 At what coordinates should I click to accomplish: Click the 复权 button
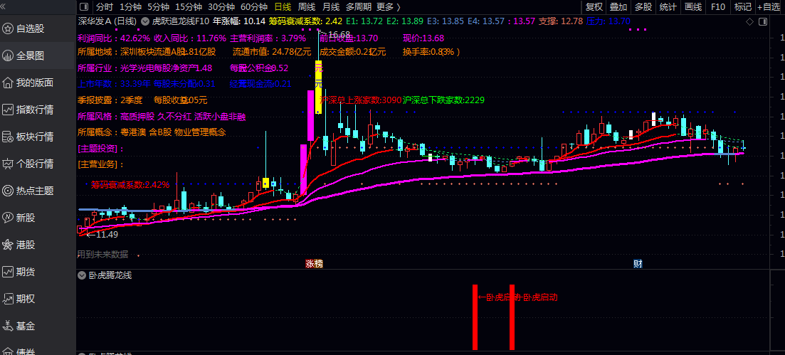[594, 7]
